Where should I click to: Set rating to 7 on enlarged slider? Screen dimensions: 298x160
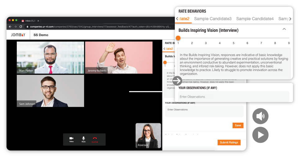(261, 43)
